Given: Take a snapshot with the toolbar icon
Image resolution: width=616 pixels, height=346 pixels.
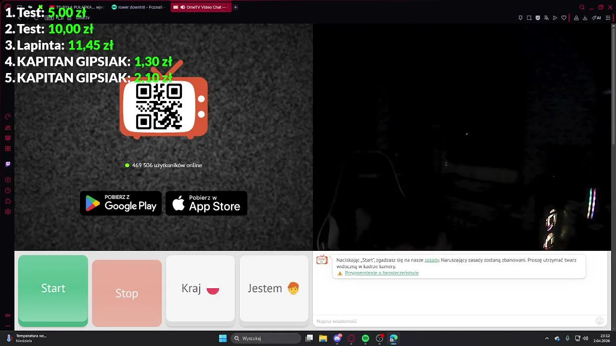Looking at the screenshot, I should (529, 18).
